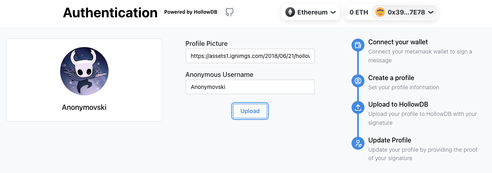Click the wallet step icon
Screen dimensions: 492x173
pos(358,45)
